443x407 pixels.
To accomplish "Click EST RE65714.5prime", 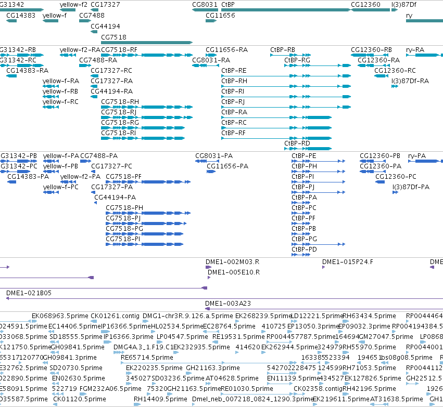I will 147,358.
